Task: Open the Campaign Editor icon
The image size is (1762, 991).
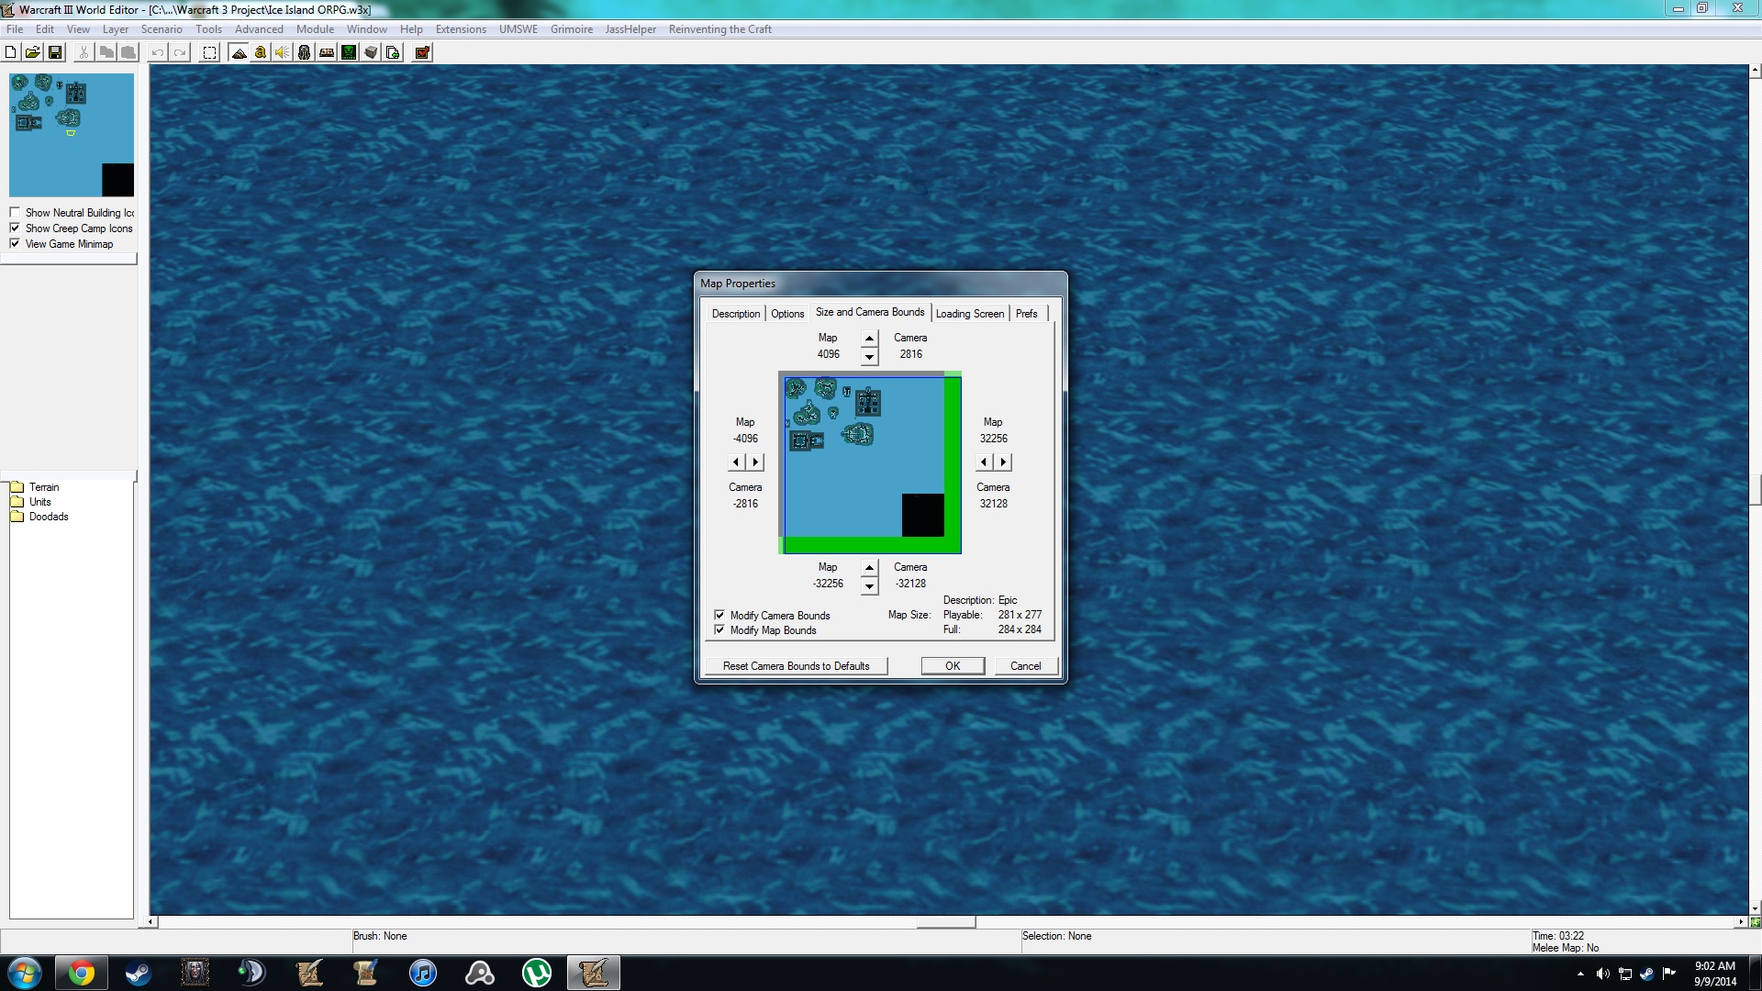Action: coord(327,52)
